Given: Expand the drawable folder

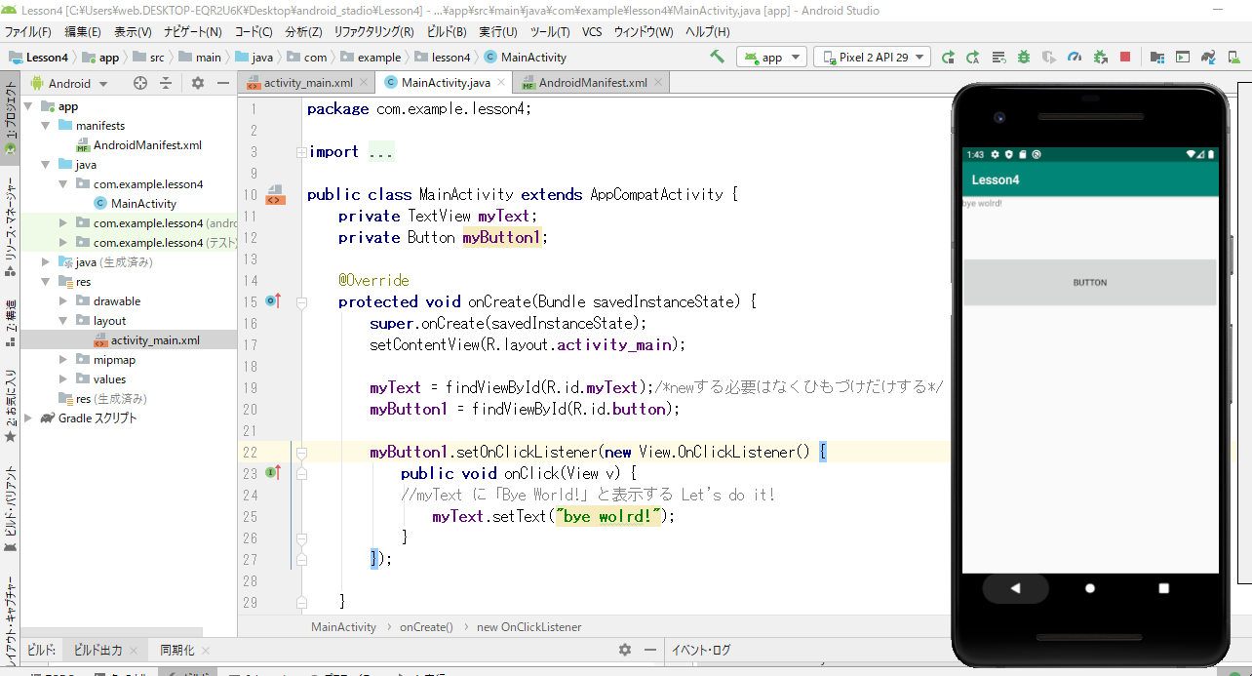Looking at the screenshot, I should pos(63,301).
